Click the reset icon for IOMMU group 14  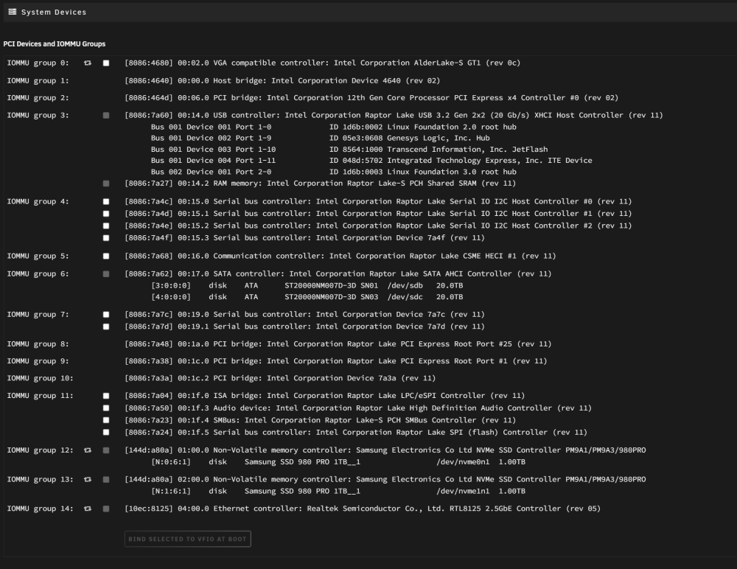pos(88,509)
